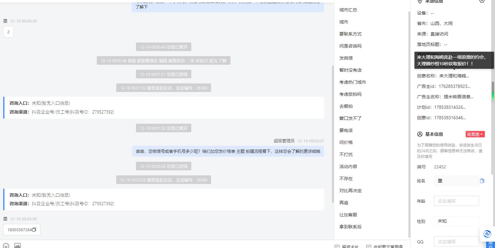Choose the 发微信 quick phrase

click(346, 58)
